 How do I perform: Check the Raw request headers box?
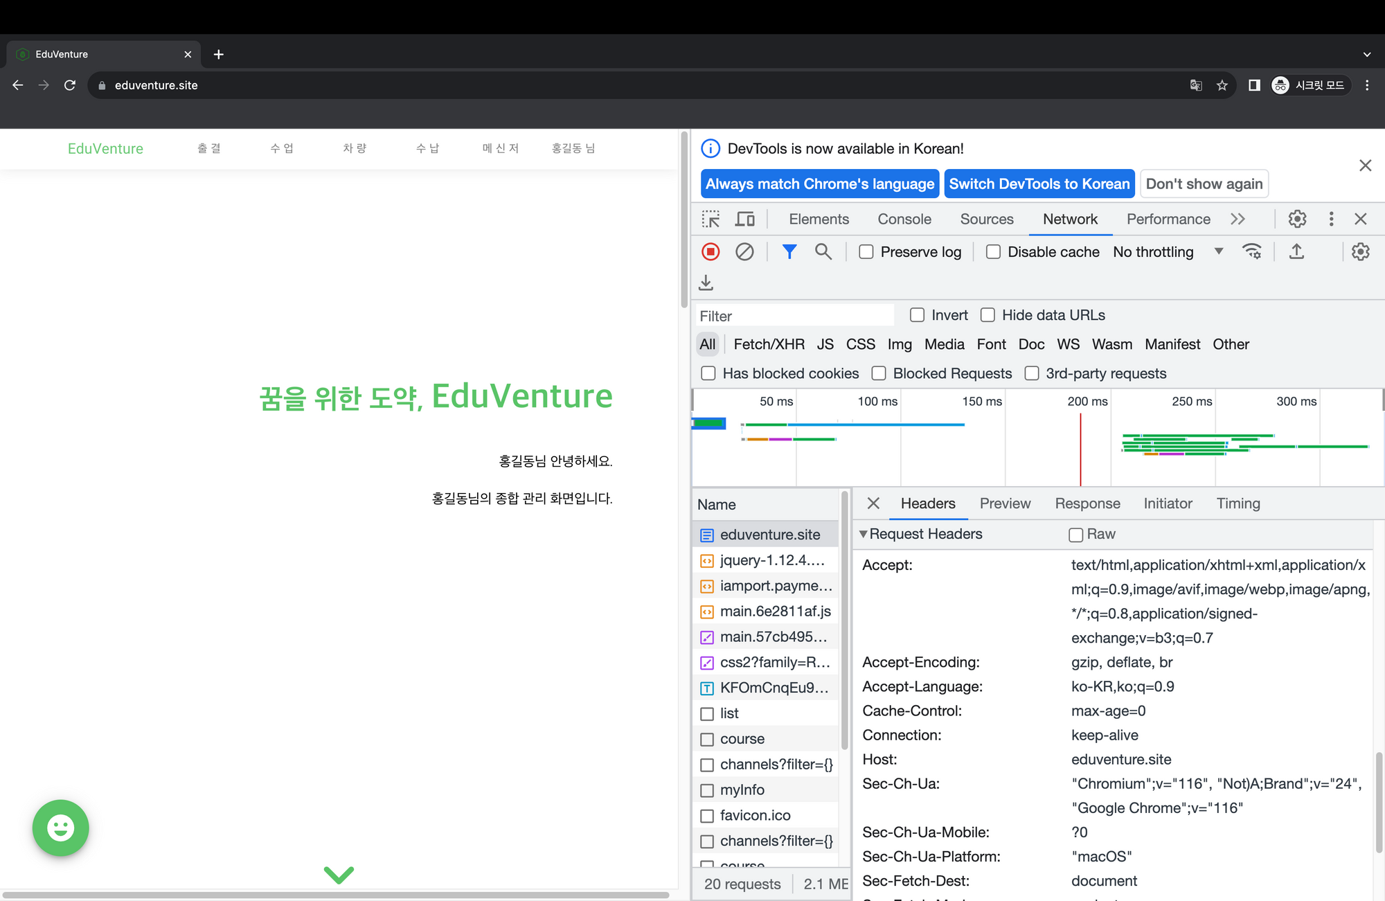pos(1075,535)
